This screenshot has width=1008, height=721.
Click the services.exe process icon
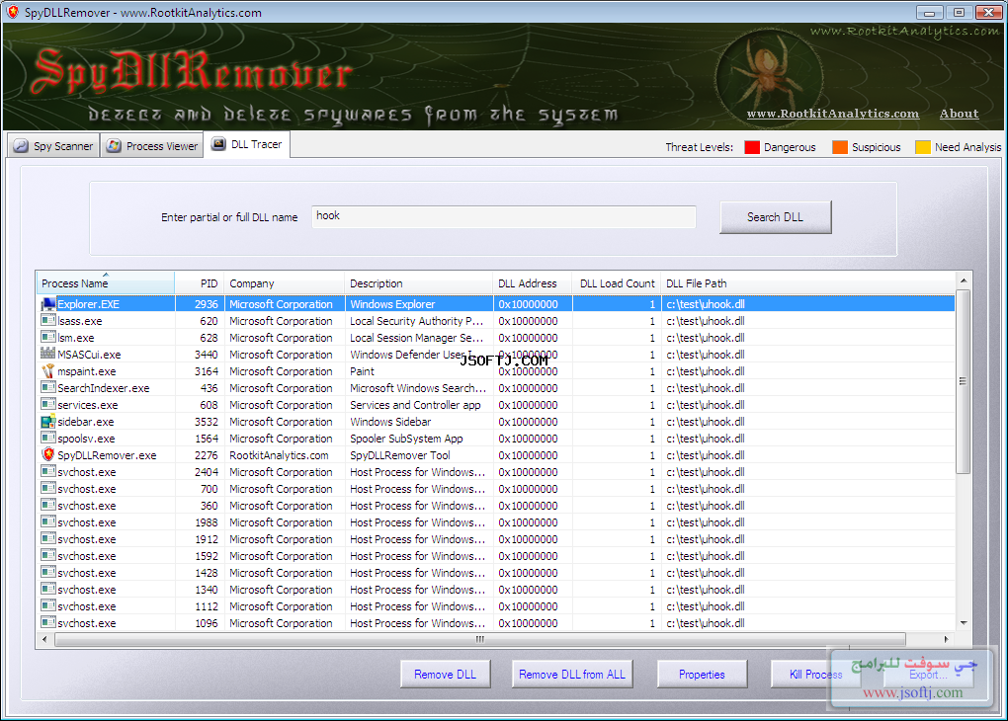(x=48, y=404)
